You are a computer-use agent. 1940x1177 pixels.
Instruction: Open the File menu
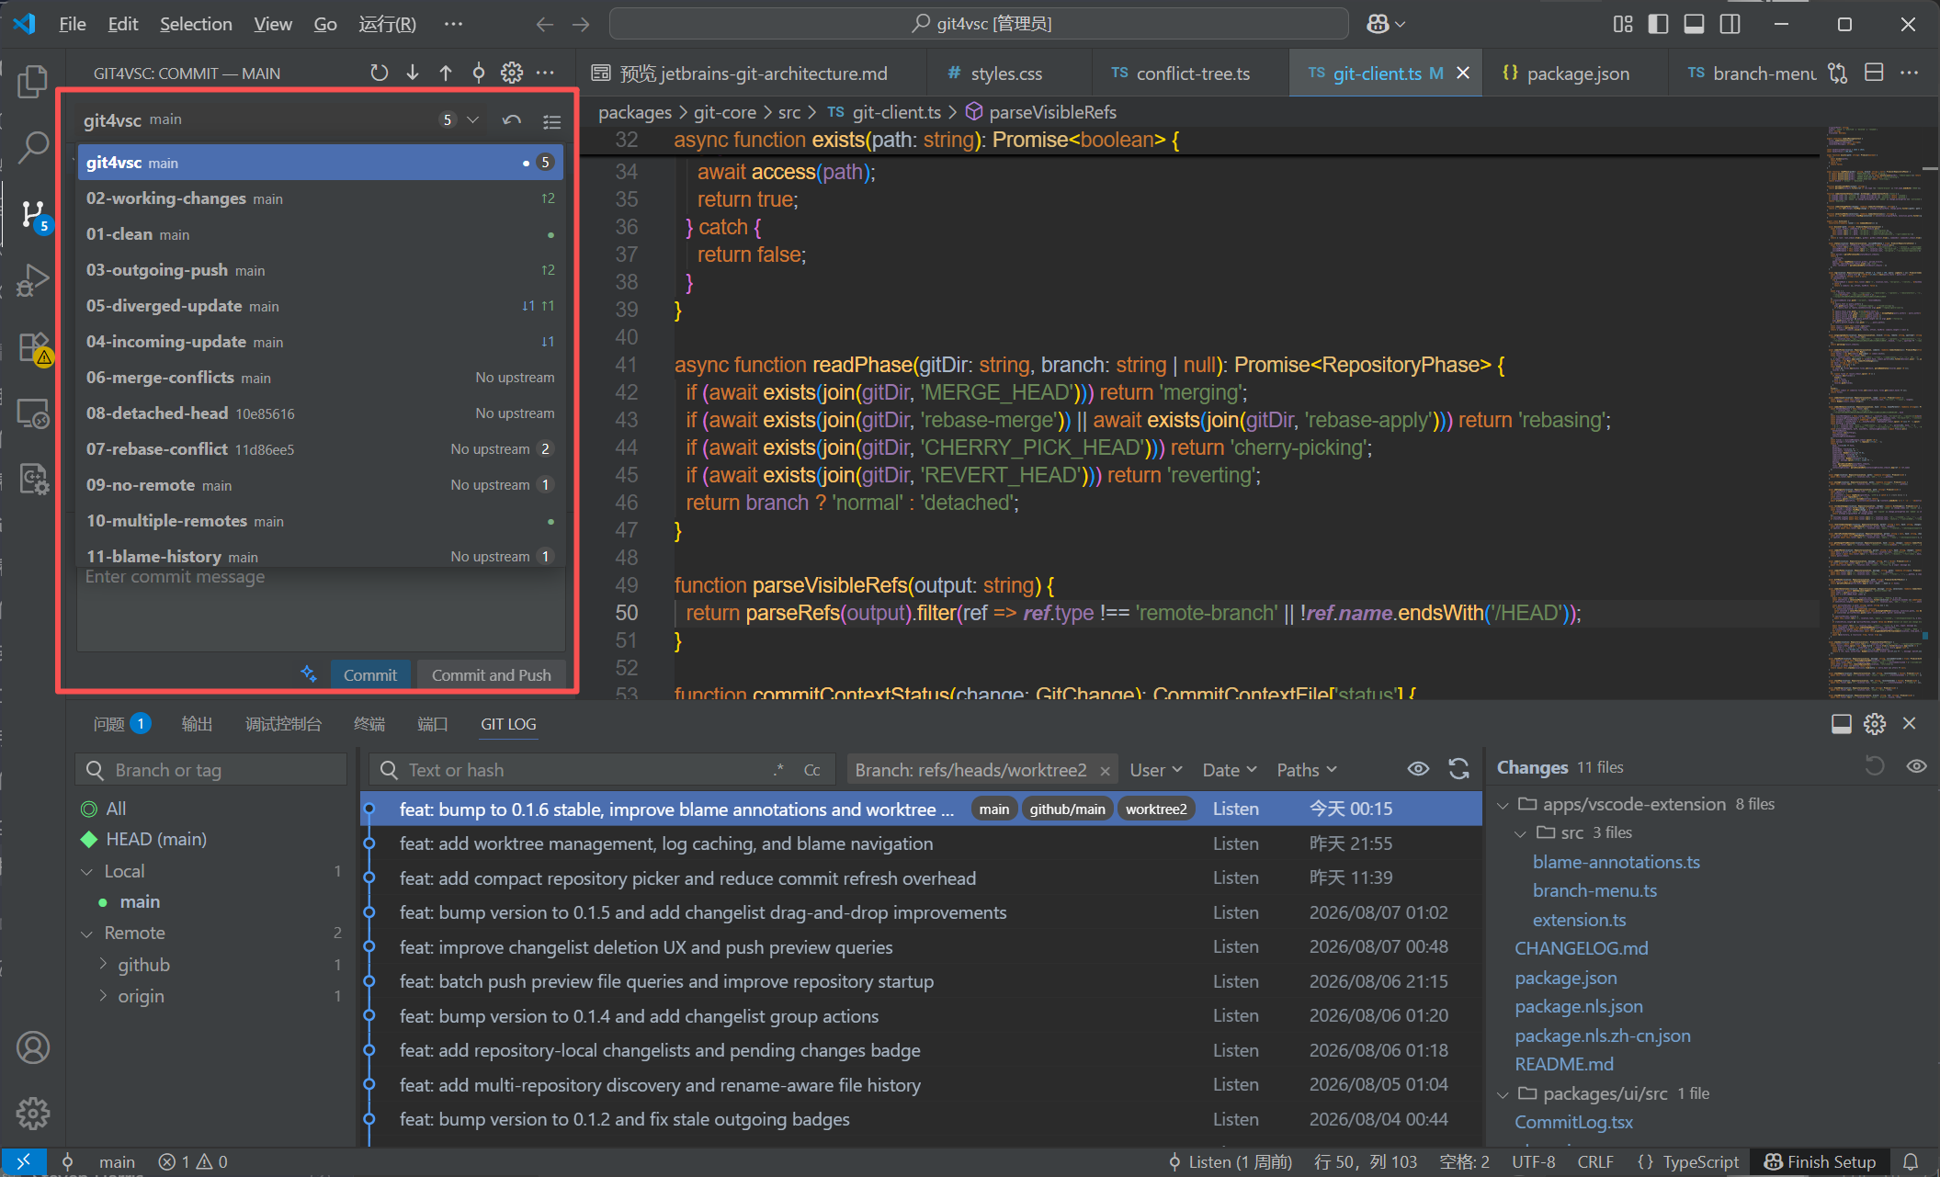click(x=73, y=24)
